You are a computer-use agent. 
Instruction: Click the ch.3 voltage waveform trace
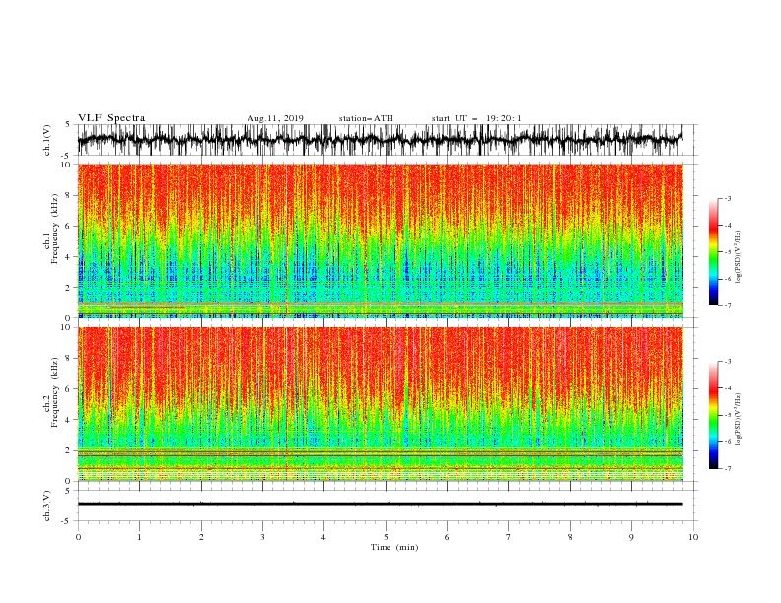point(380,504)
